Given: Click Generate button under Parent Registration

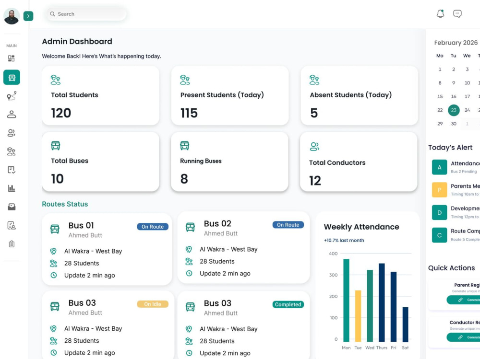Looking at the screenshot, I should click(x=464, y=300).
